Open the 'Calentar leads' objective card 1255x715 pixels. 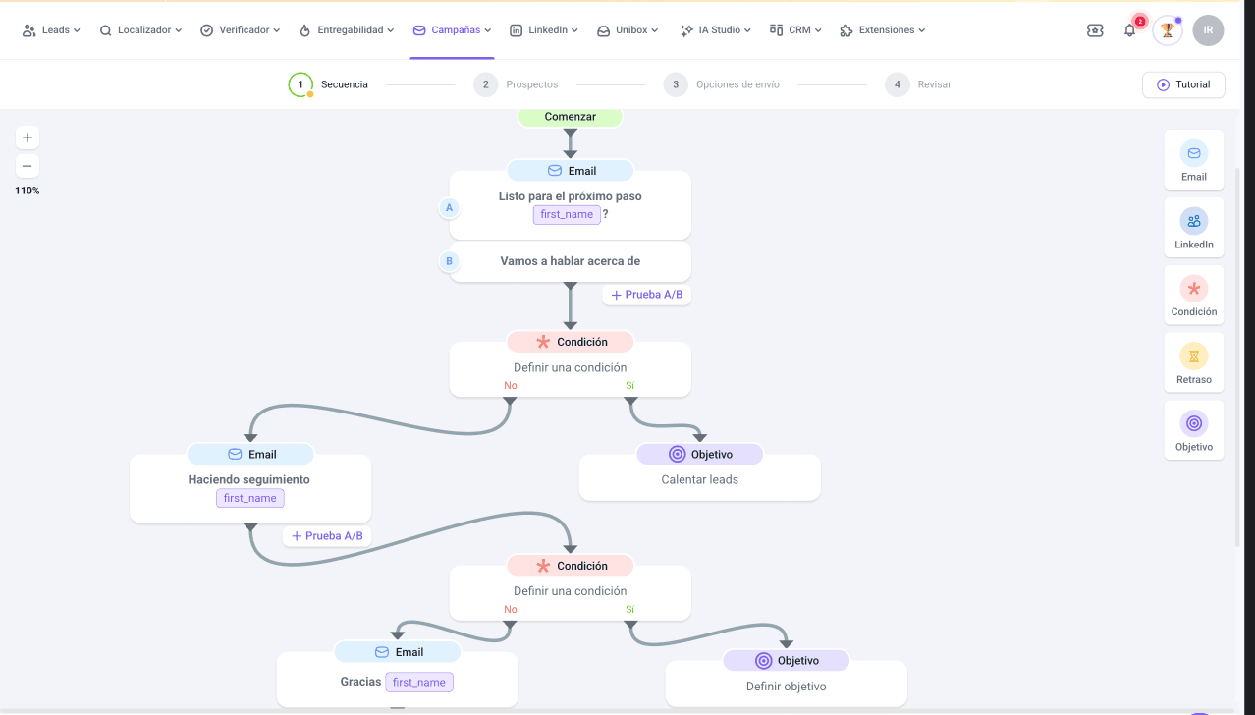pos(700,479)
